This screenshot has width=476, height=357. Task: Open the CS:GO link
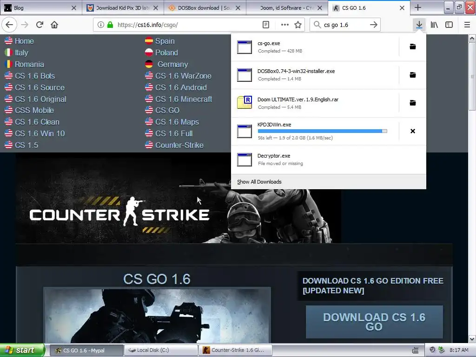pyautogui.click(x=167, y=110)
